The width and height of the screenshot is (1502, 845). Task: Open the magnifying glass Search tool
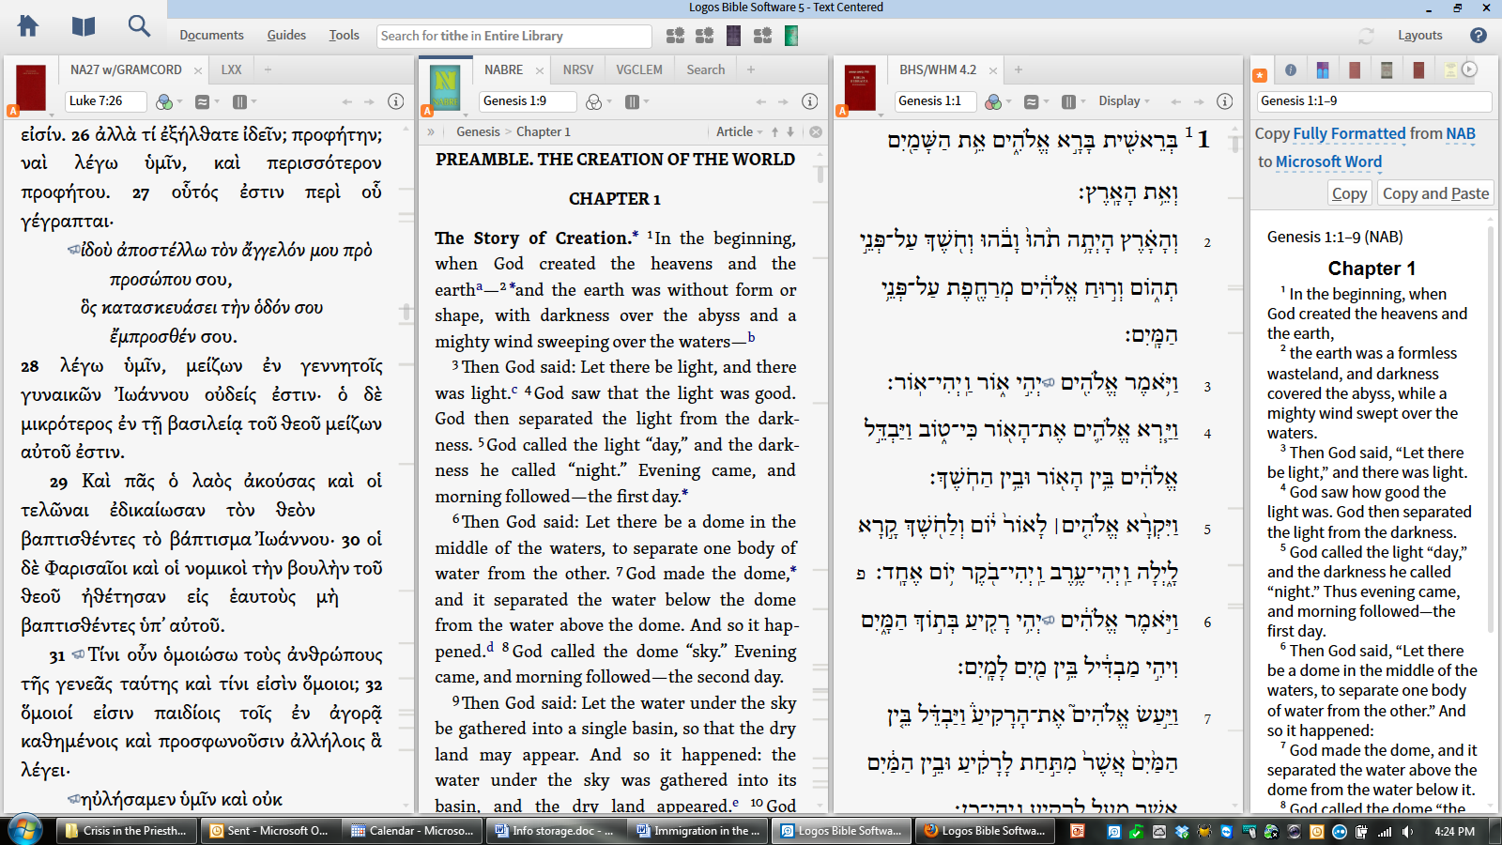139,26
